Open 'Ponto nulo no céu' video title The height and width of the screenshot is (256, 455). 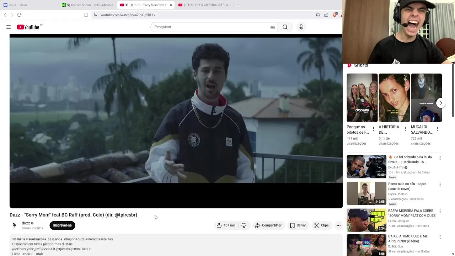point(407,186)
